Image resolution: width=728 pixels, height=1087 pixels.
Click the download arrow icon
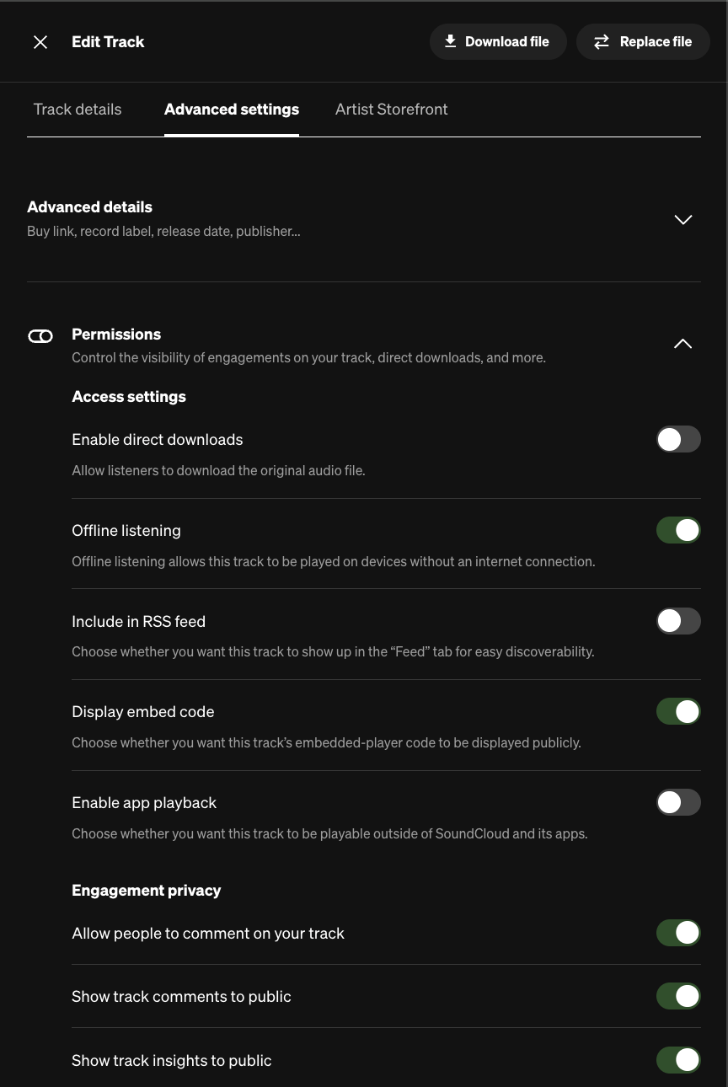(451, 41)
